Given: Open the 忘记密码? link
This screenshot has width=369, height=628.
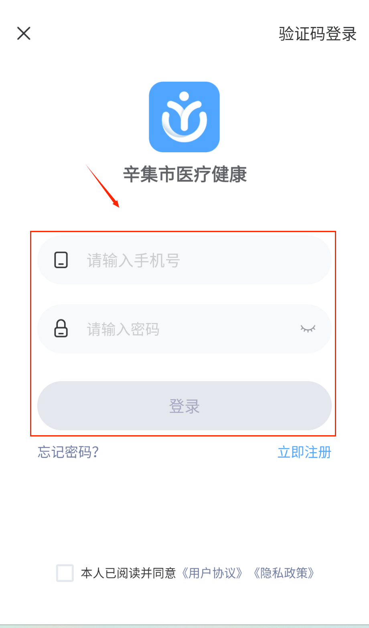Looking at the screenshot, I should pyautogui.click(x=68, y=452).
